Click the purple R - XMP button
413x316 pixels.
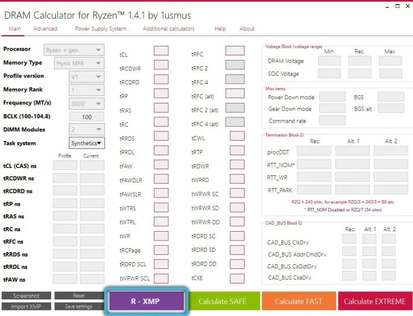click(147, 301)
